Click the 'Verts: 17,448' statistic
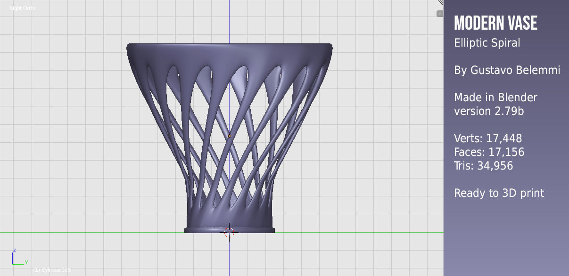The width and height of the screenshot is (569, 276). tap(488, 138)
